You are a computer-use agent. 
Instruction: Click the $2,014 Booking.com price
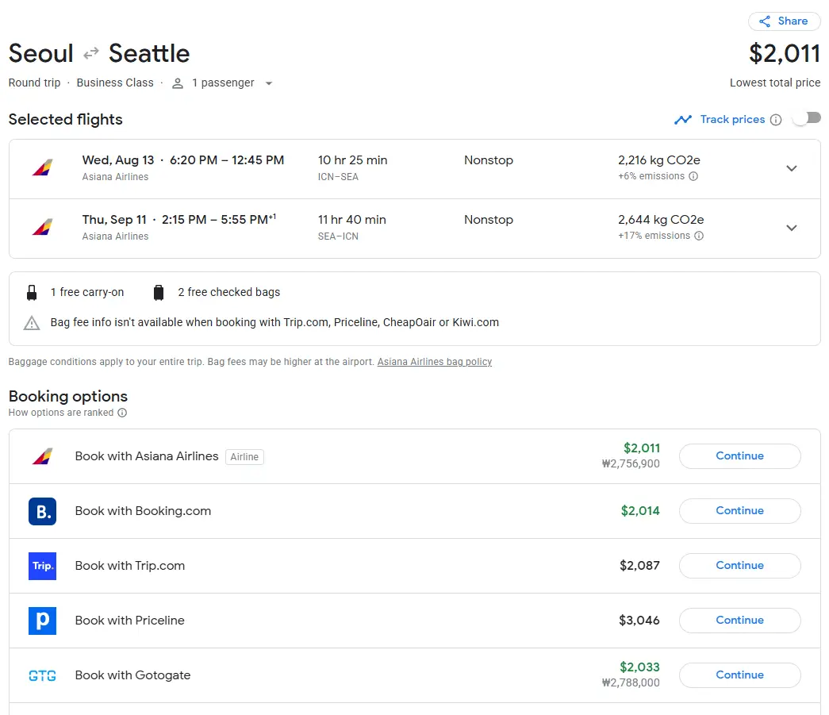640,511
